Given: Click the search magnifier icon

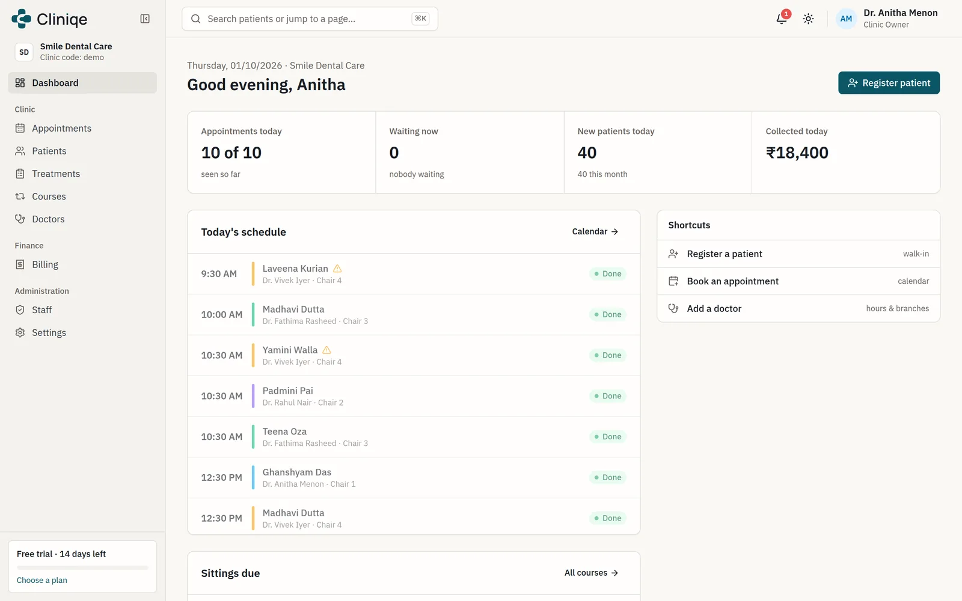Looking at the screenshot, I should (195, 19).
